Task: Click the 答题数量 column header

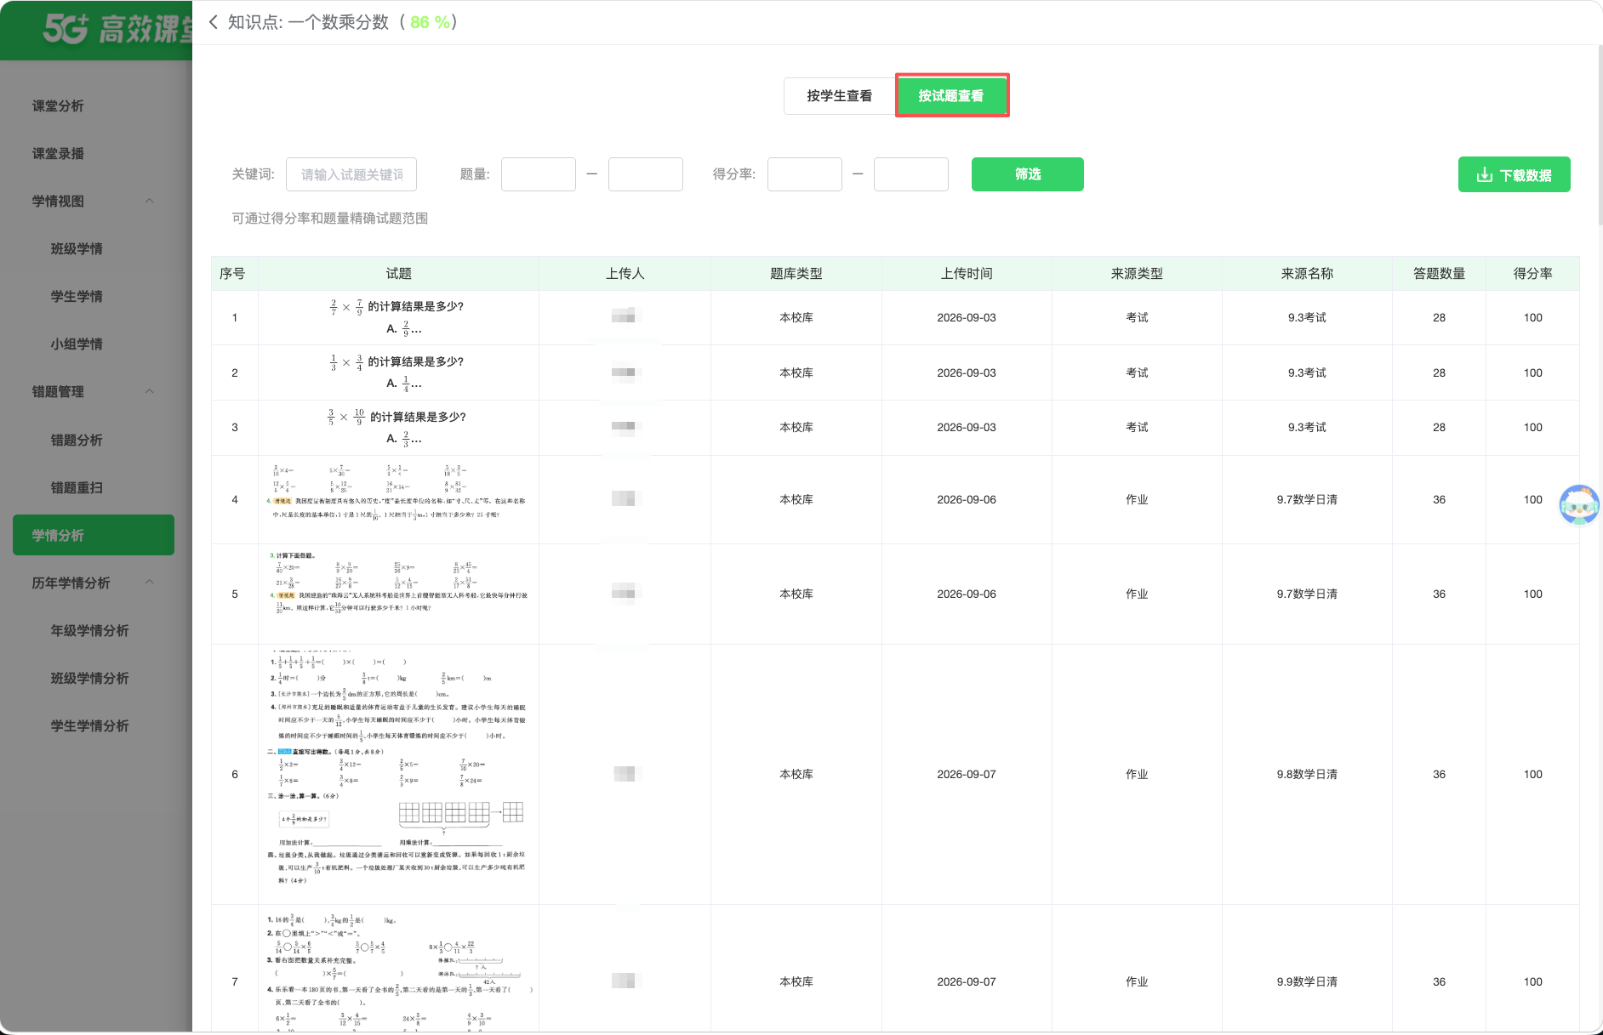Action: 1439,274
